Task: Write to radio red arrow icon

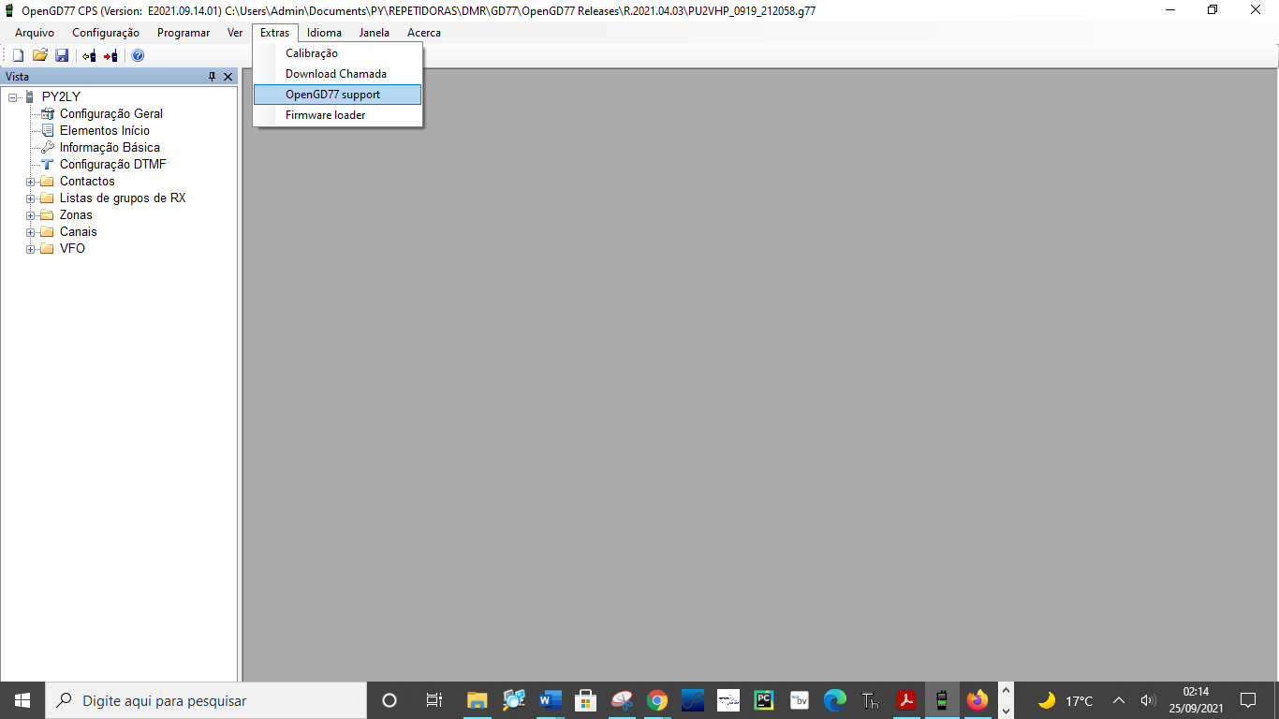Action: pos(111,56)
